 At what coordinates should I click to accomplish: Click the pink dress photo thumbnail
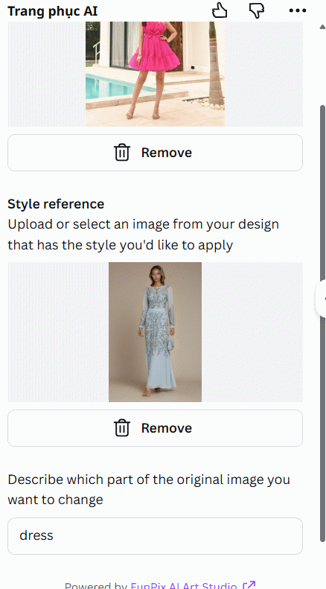pyautogui.click(x=155, y=74)
